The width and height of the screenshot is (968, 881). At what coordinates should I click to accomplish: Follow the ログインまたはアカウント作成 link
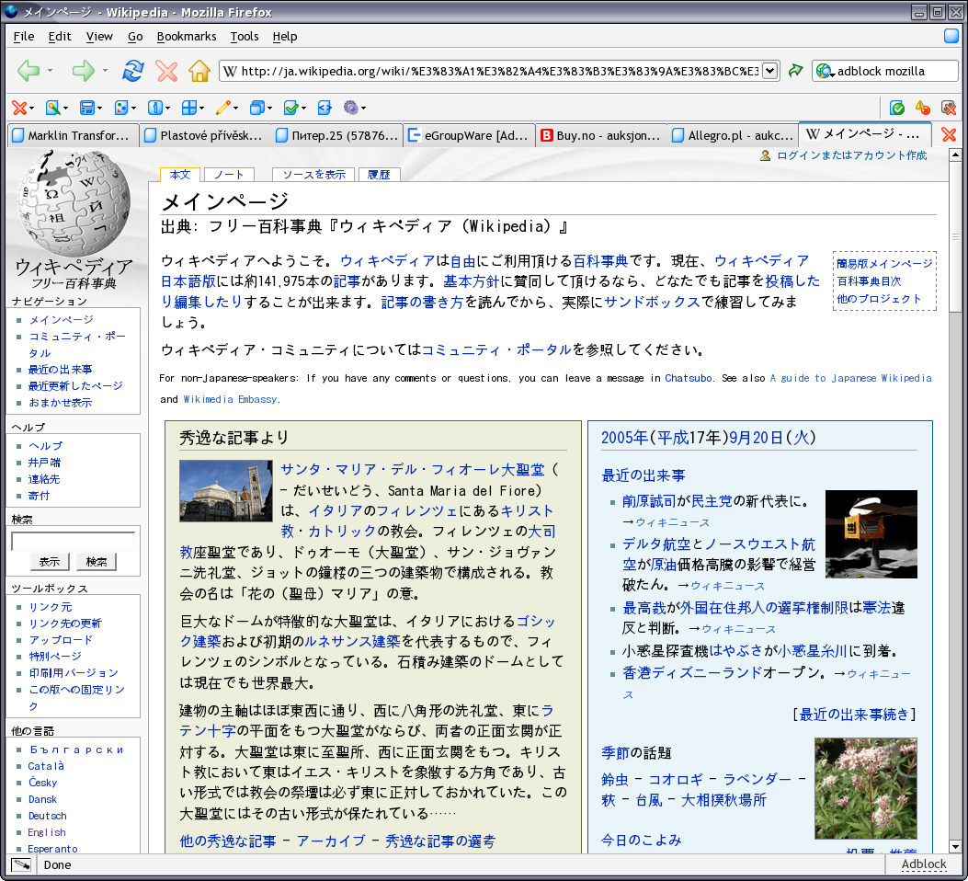coord(852,155)
